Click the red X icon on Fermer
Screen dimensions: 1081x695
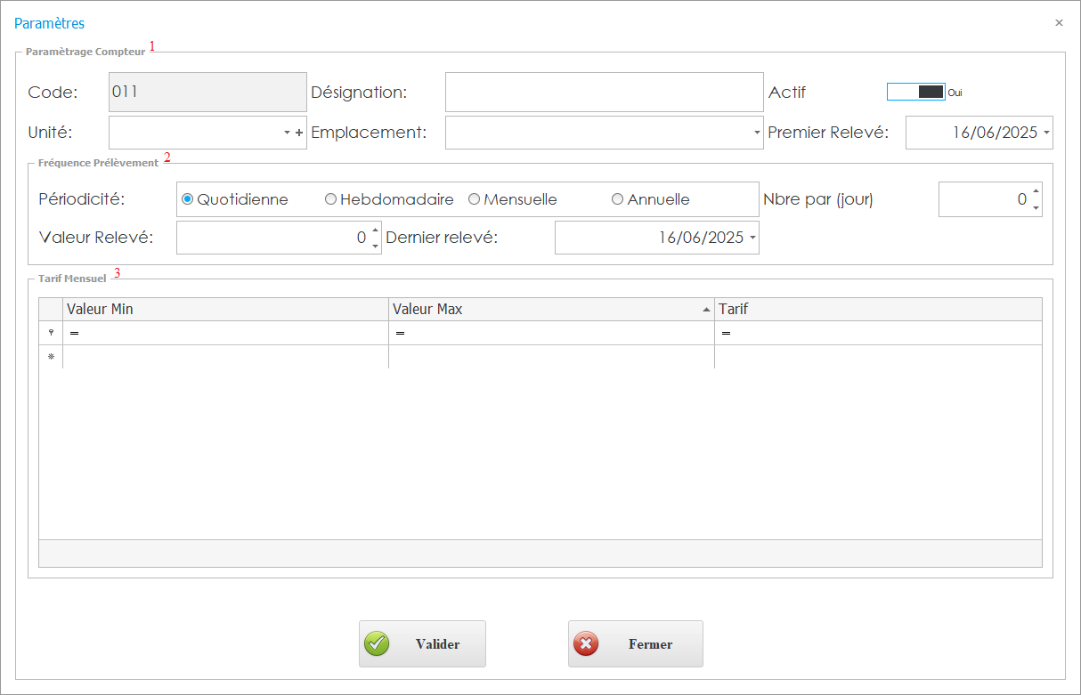[x=588, y=643]
